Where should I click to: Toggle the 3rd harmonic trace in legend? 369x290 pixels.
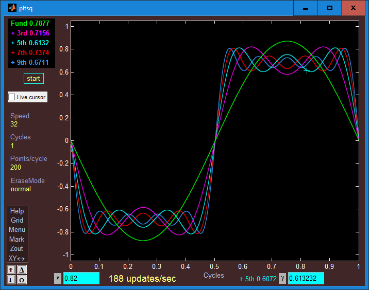click(30, 33)
